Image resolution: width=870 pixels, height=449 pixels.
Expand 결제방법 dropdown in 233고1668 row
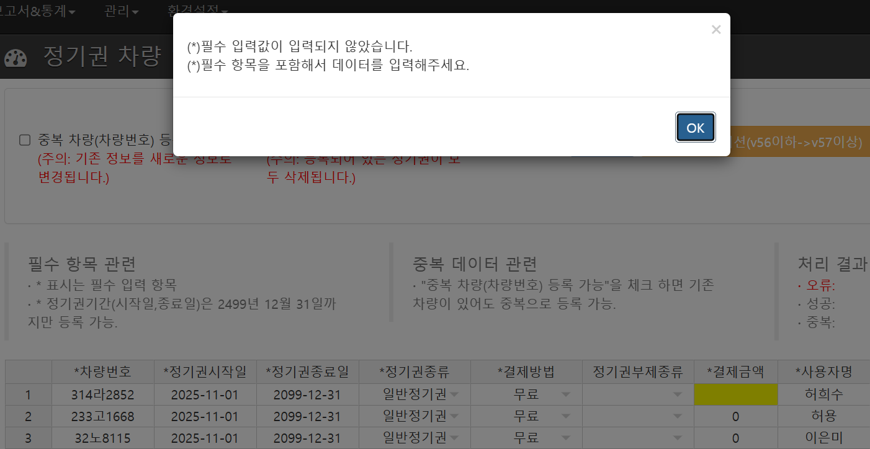(x=565, y=416)
